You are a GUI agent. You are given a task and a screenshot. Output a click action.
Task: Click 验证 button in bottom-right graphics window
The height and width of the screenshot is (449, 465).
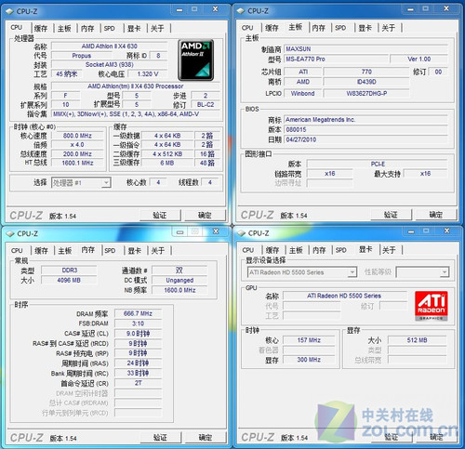tap(392, 437)
